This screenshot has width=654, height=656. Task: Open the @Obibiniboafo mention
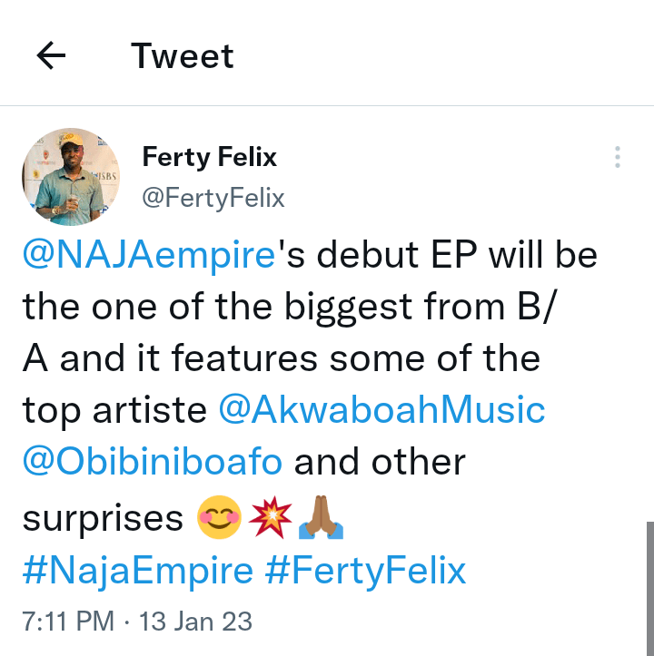pos(153,463)
